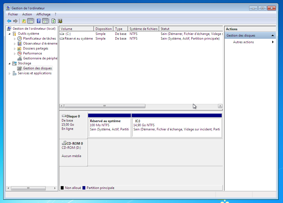Click the CD-ROM 0 drive icon
The width and height of the screenshot is (283, 203).
pyautogui.click(x=64, y=143)
